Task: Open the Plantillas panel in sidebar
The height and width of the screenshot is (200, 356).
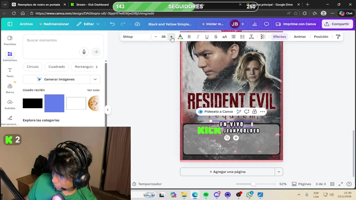Action: pos(10,41)
